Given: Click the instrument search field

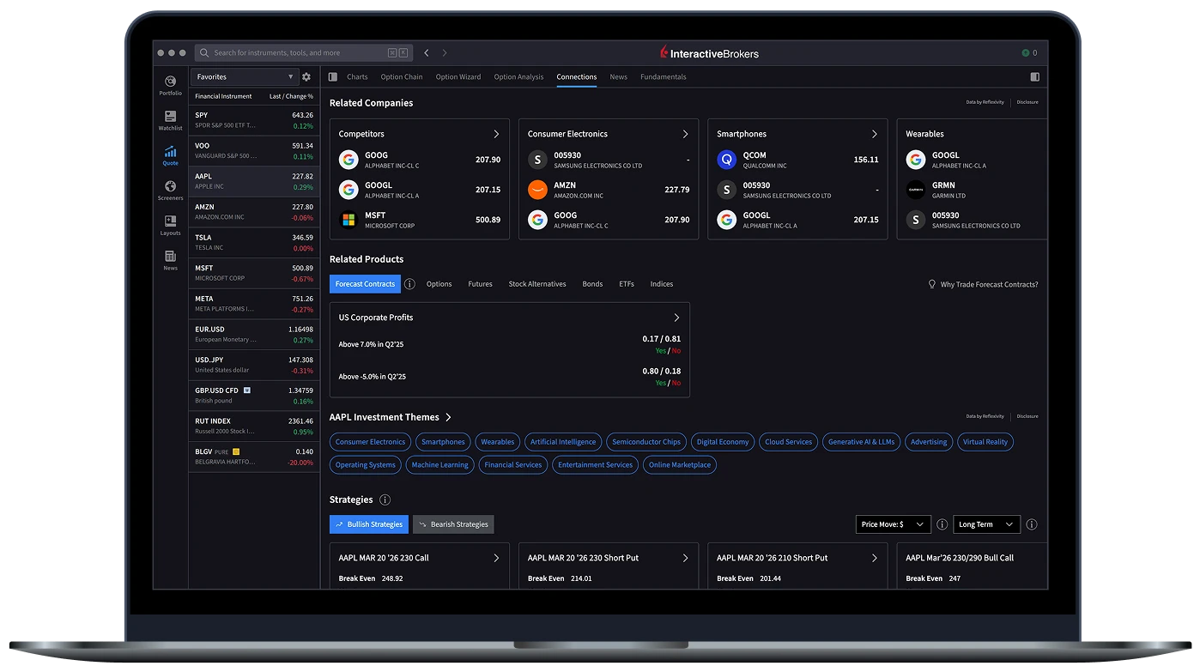Looking at the screenshot, I should point(304,53).
